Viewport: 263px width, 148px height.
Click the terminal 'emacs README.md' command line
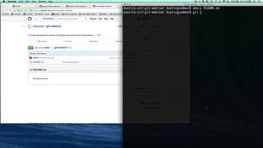point(171,8)
